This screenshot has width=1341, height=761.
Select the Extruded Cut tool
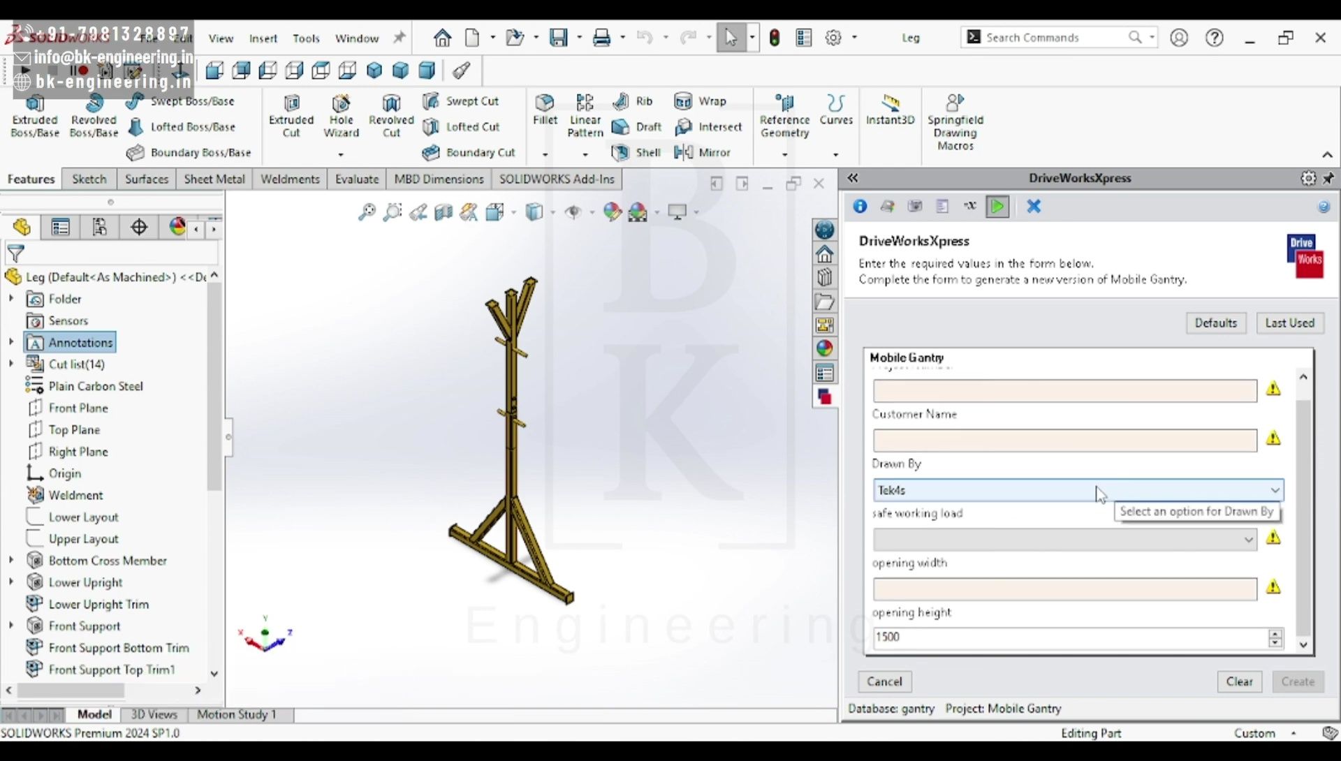click(x=291, y=116)
